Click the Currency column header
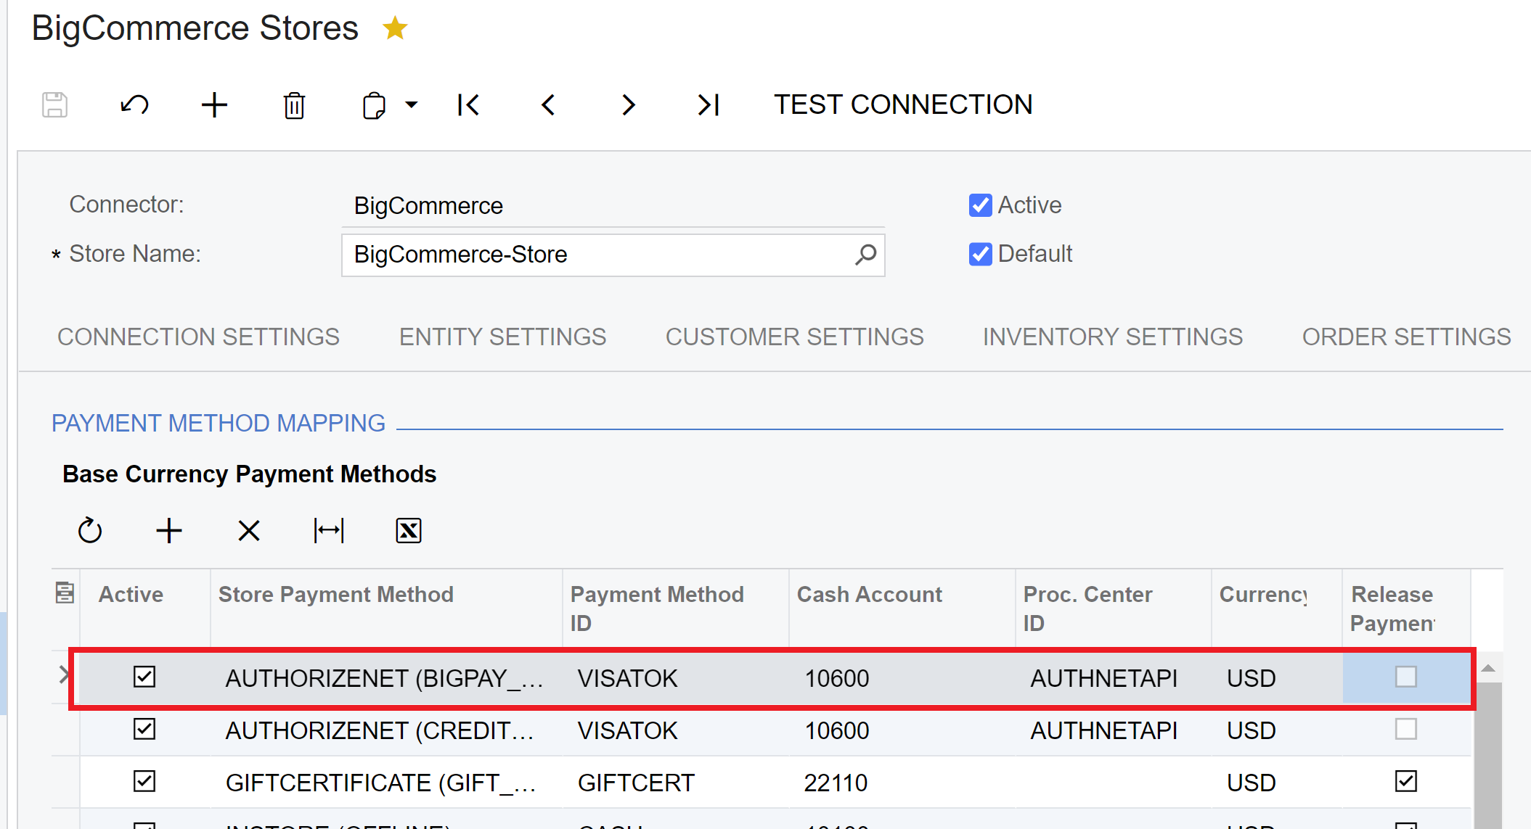This screenshot has height=829, width=1531. point(1276,608)
